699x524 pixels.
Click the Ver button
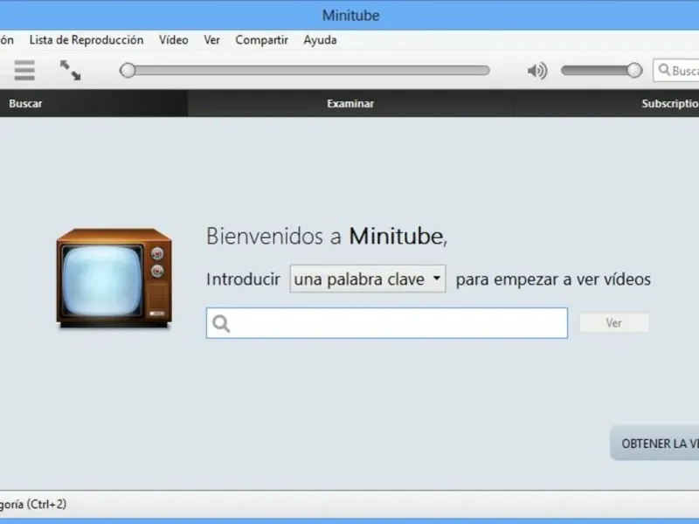tap(614, 322)
